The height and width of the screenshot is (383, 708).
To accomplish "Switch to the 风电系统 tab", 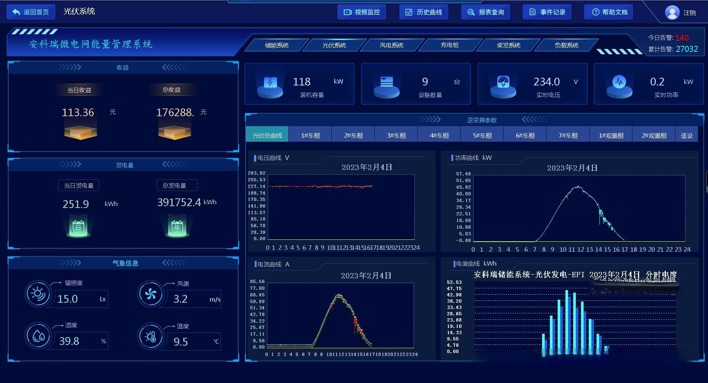I will pyautogui.click(x=391, y=45).
